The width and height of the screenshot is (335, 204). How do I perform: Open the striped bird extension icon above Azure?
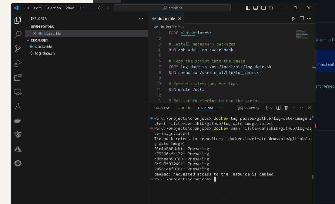pyautogui.click(x=18, y=135)
